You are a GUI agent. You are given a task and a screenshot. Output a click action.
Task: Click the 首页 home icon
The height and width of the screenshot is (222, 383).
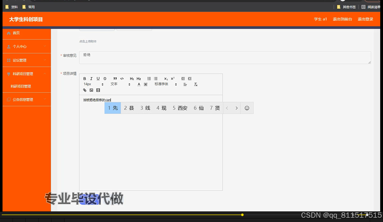tap(9, 33)
